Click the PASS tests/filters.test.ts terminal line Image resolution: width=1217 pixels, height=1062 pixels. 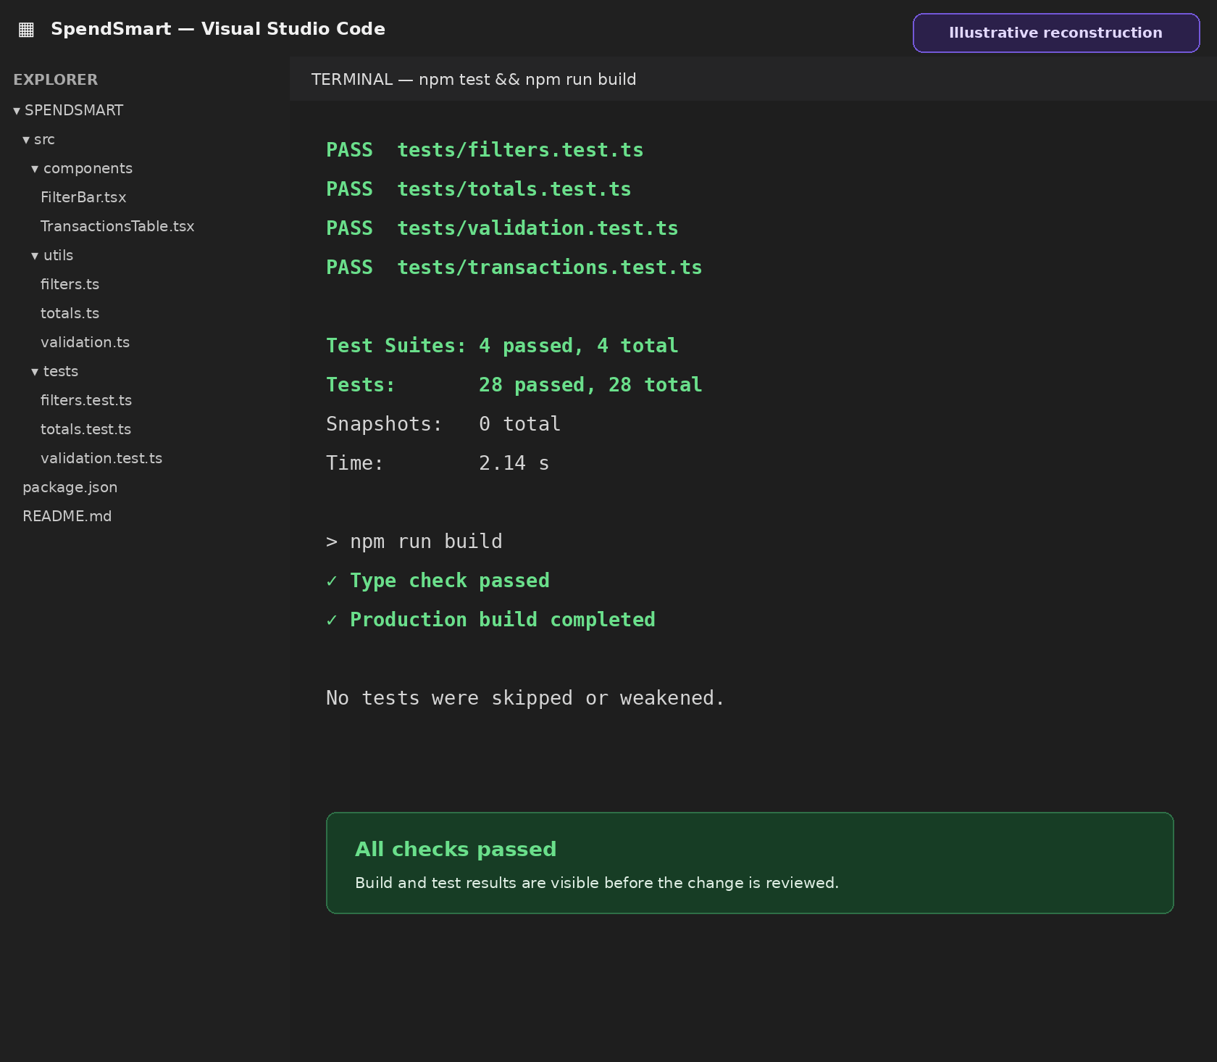[x=485, y=150]
